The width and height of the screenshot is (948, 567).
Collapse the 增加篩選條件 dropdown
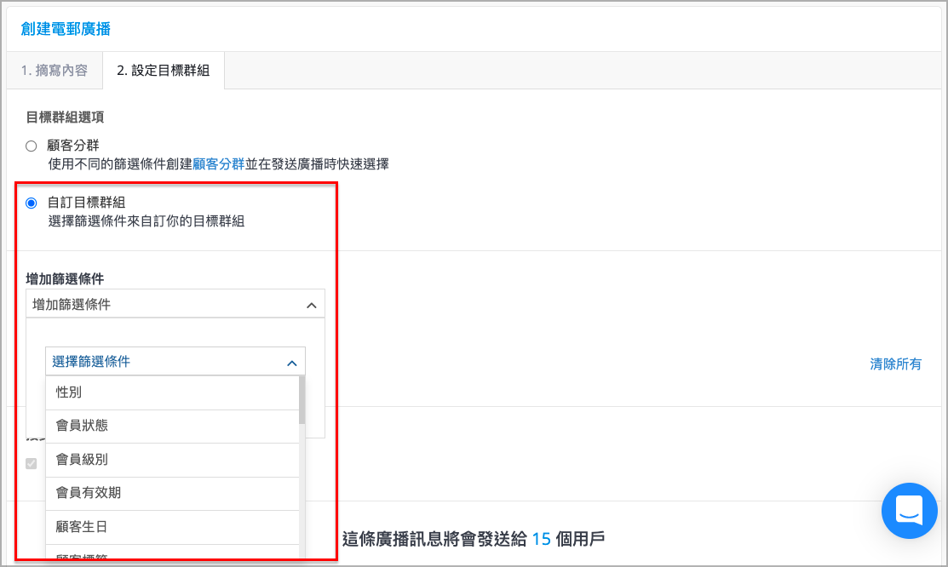(x=175, y=304)
